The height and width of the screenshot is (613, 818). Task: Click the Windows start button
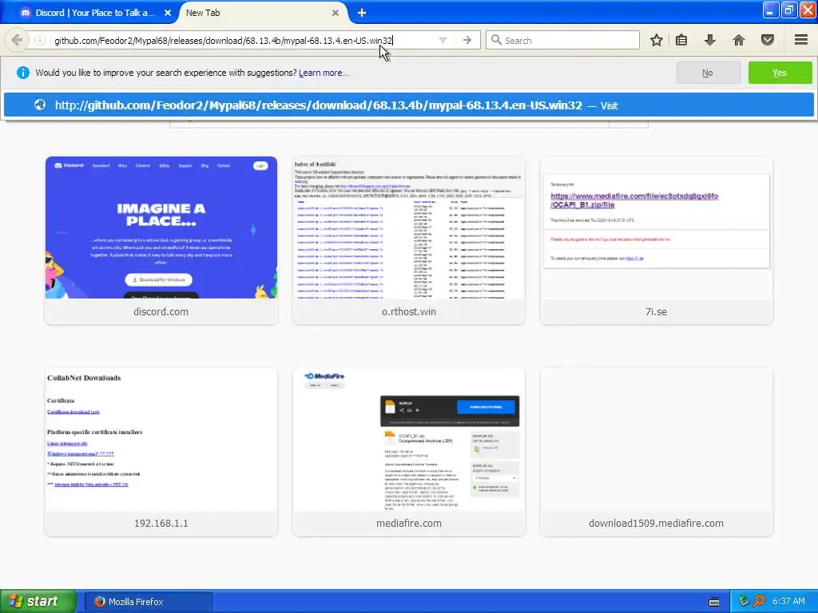pos(38,602)
